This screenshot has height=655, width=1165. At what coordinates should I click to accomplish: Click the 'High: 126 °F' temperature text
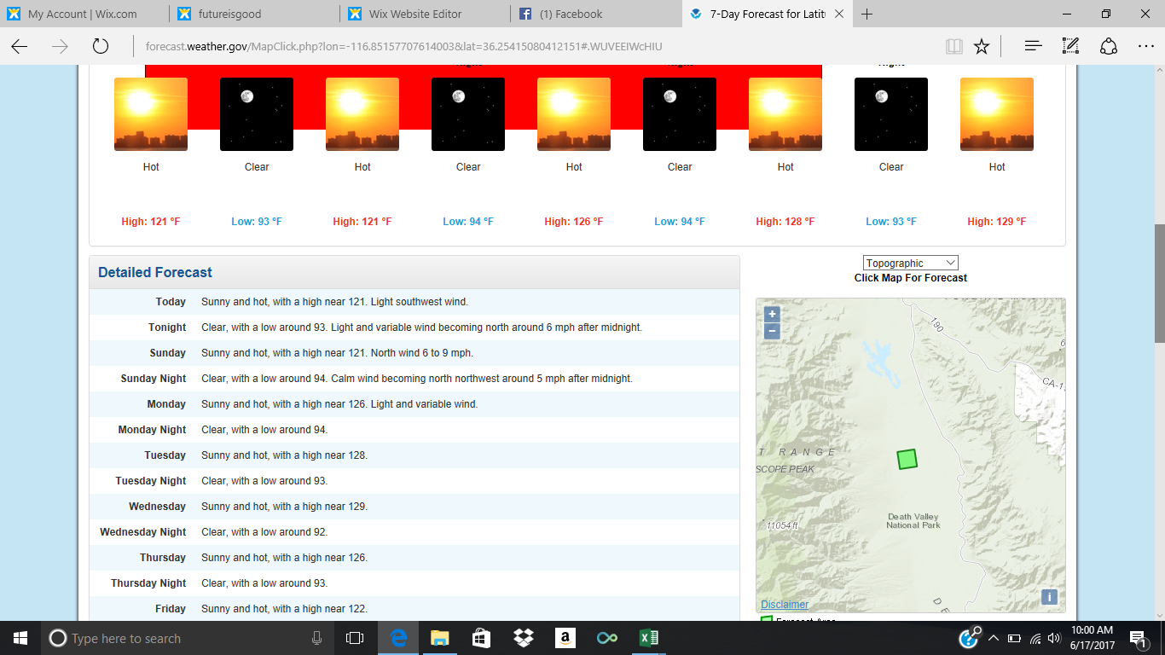pyautogui.click(x=574, y=222)
